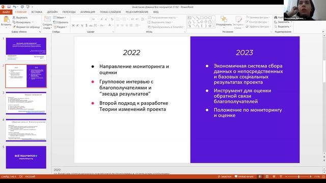Click the zoom percentage value in the status bar
Image resolution: width=326 pixels, height=183 pixels.
[317, 176]
